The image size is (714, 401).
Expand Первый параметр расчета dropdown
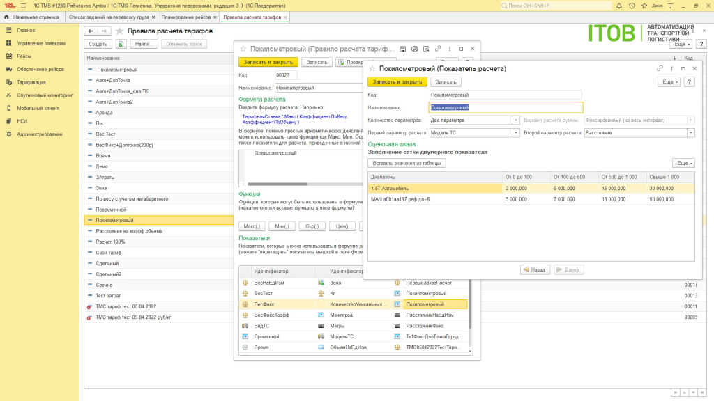coord(515,133)
